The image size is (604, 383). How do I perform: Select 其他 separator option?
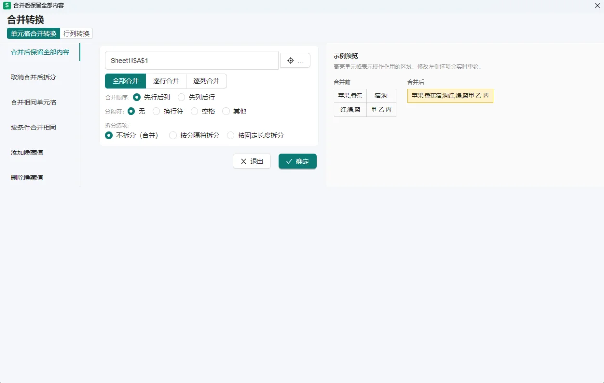(x=234, y=111)
